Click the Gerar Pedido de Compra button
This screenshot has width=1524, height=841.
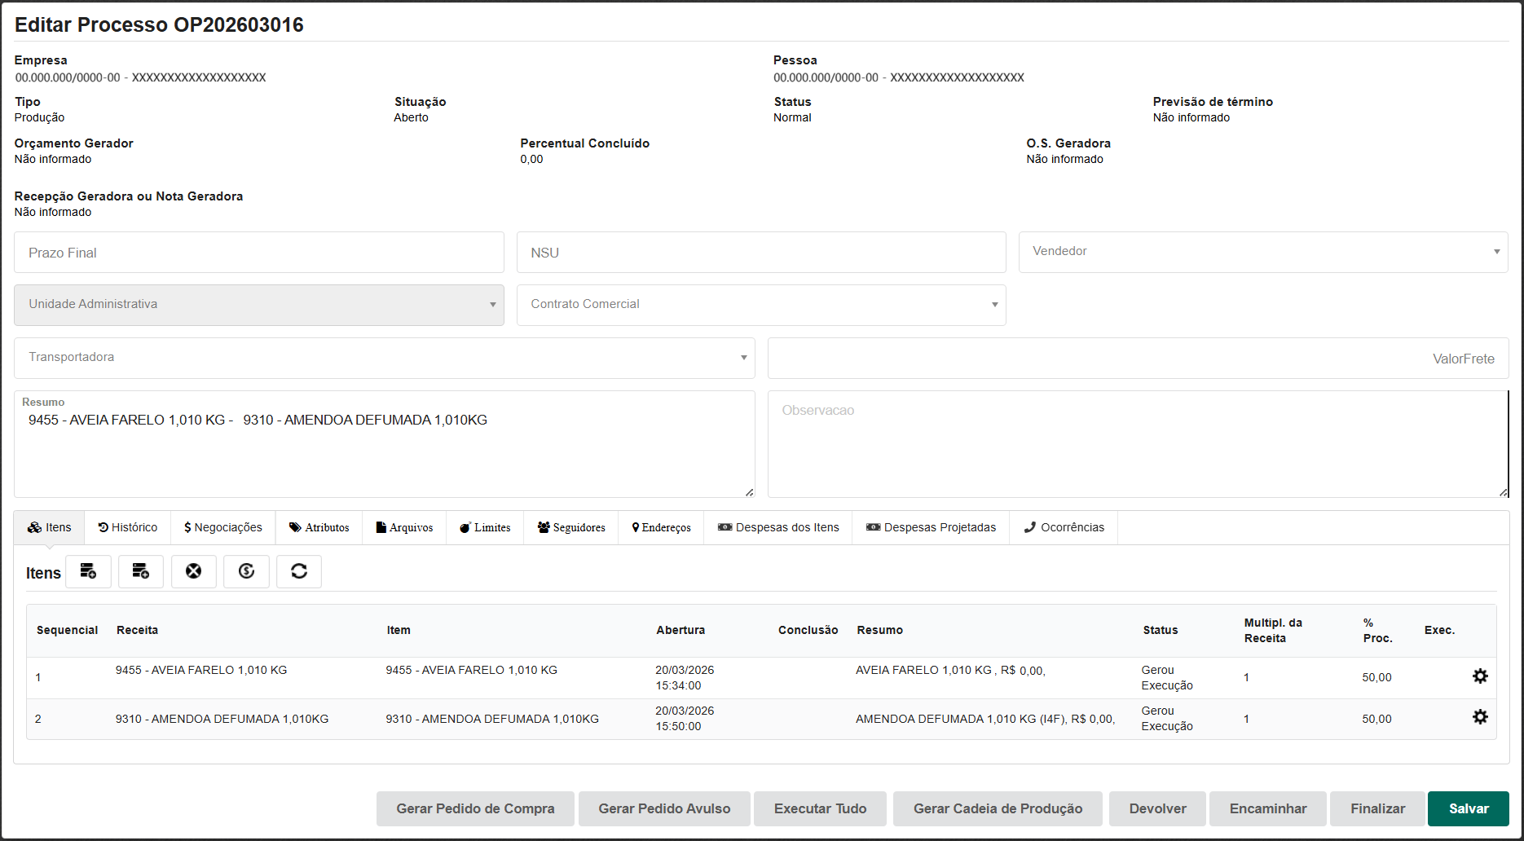[475, 808]
